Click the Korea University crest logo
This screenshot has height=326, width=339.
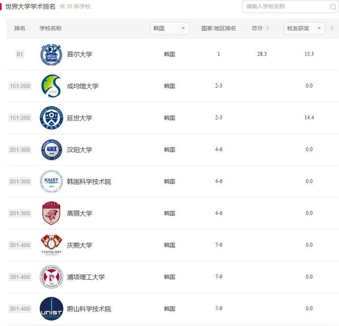[x=51, y=213]
